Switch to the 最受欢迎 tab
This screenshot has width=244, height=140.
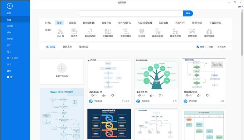pyautogui.click(x=84, y=47)
